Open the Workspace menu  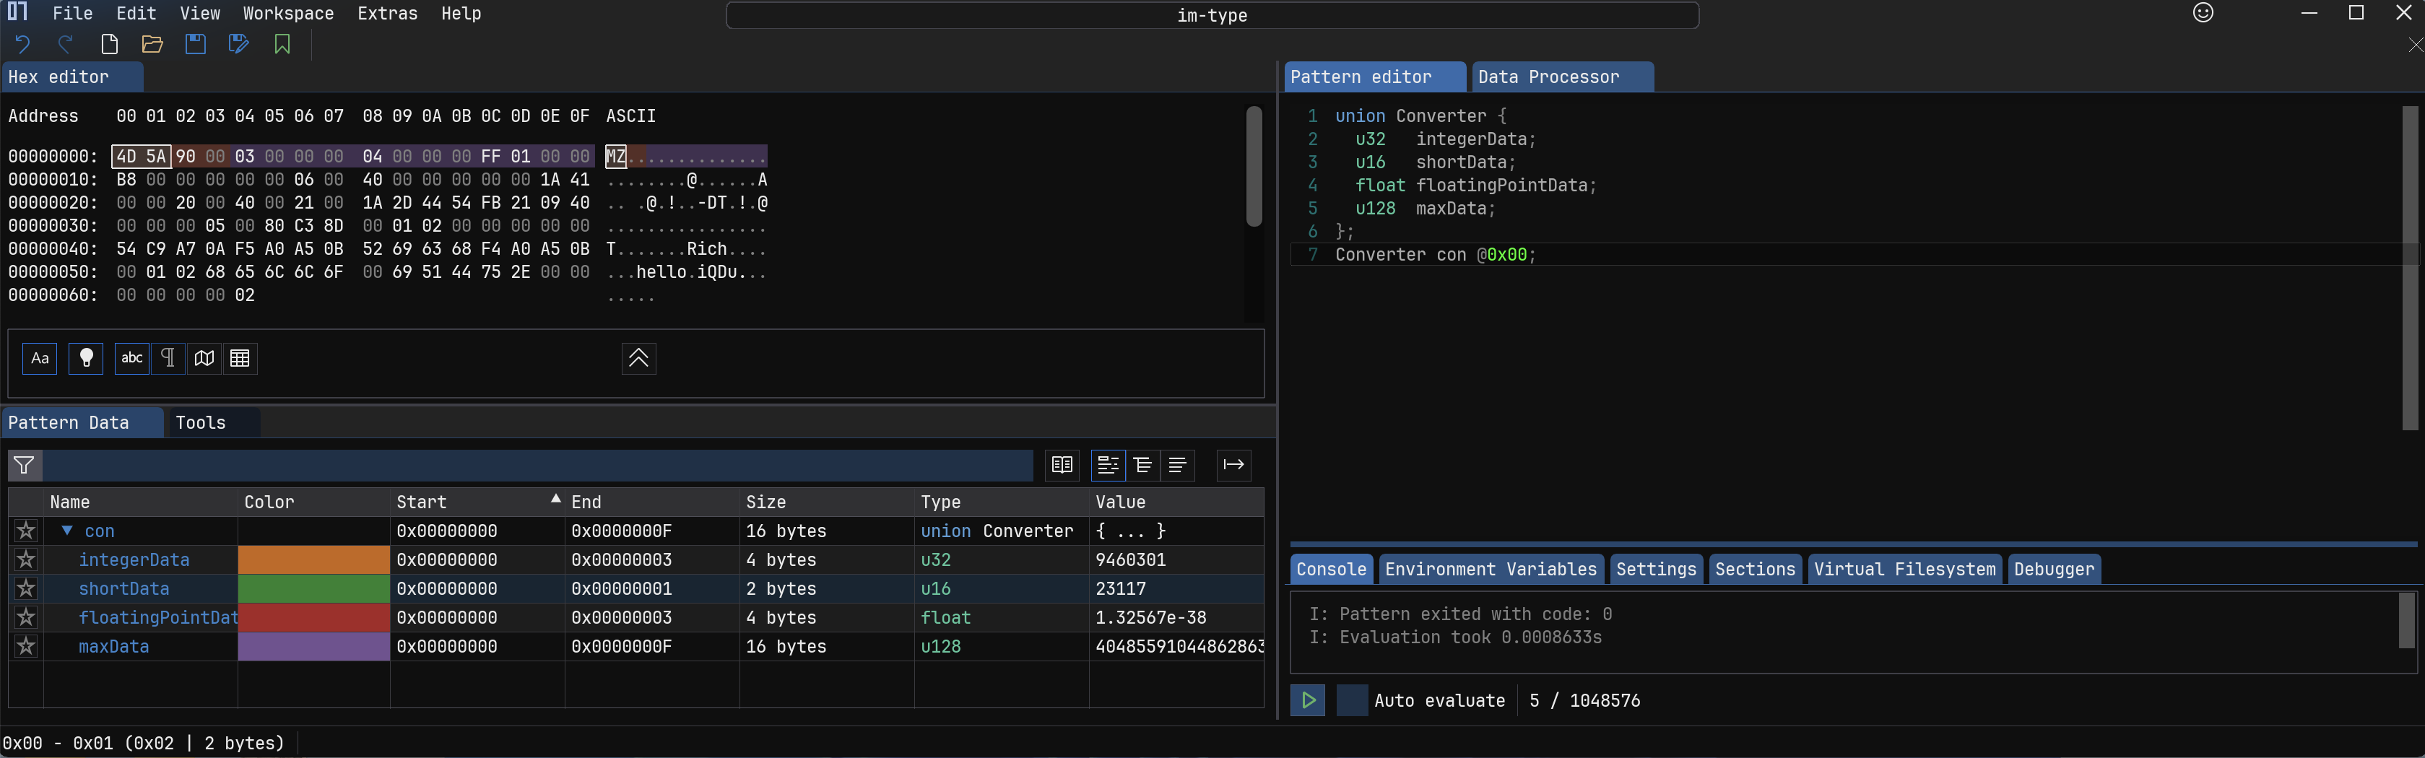pyautogui.click(x=288, y=13)
